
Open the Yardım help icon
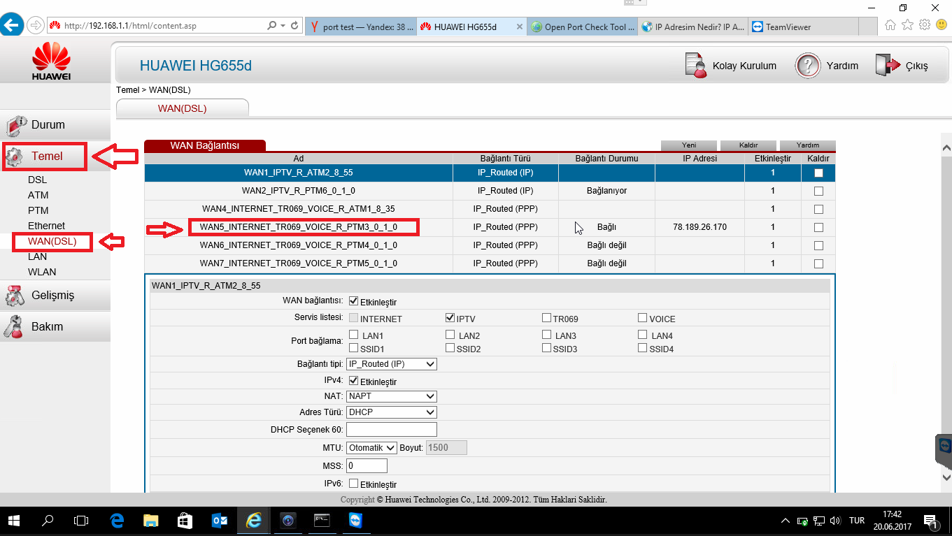(807, 66)
